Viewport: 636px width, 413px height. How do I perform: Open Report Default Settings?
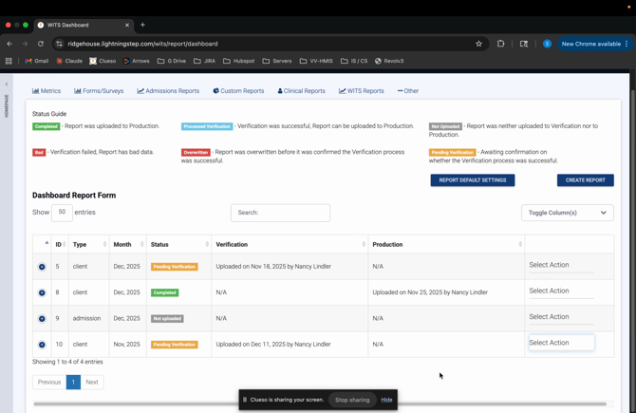(x=472, y=180)
